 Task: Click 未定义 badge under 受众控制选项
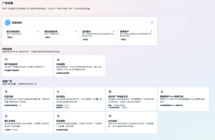[x=10, y=37]
